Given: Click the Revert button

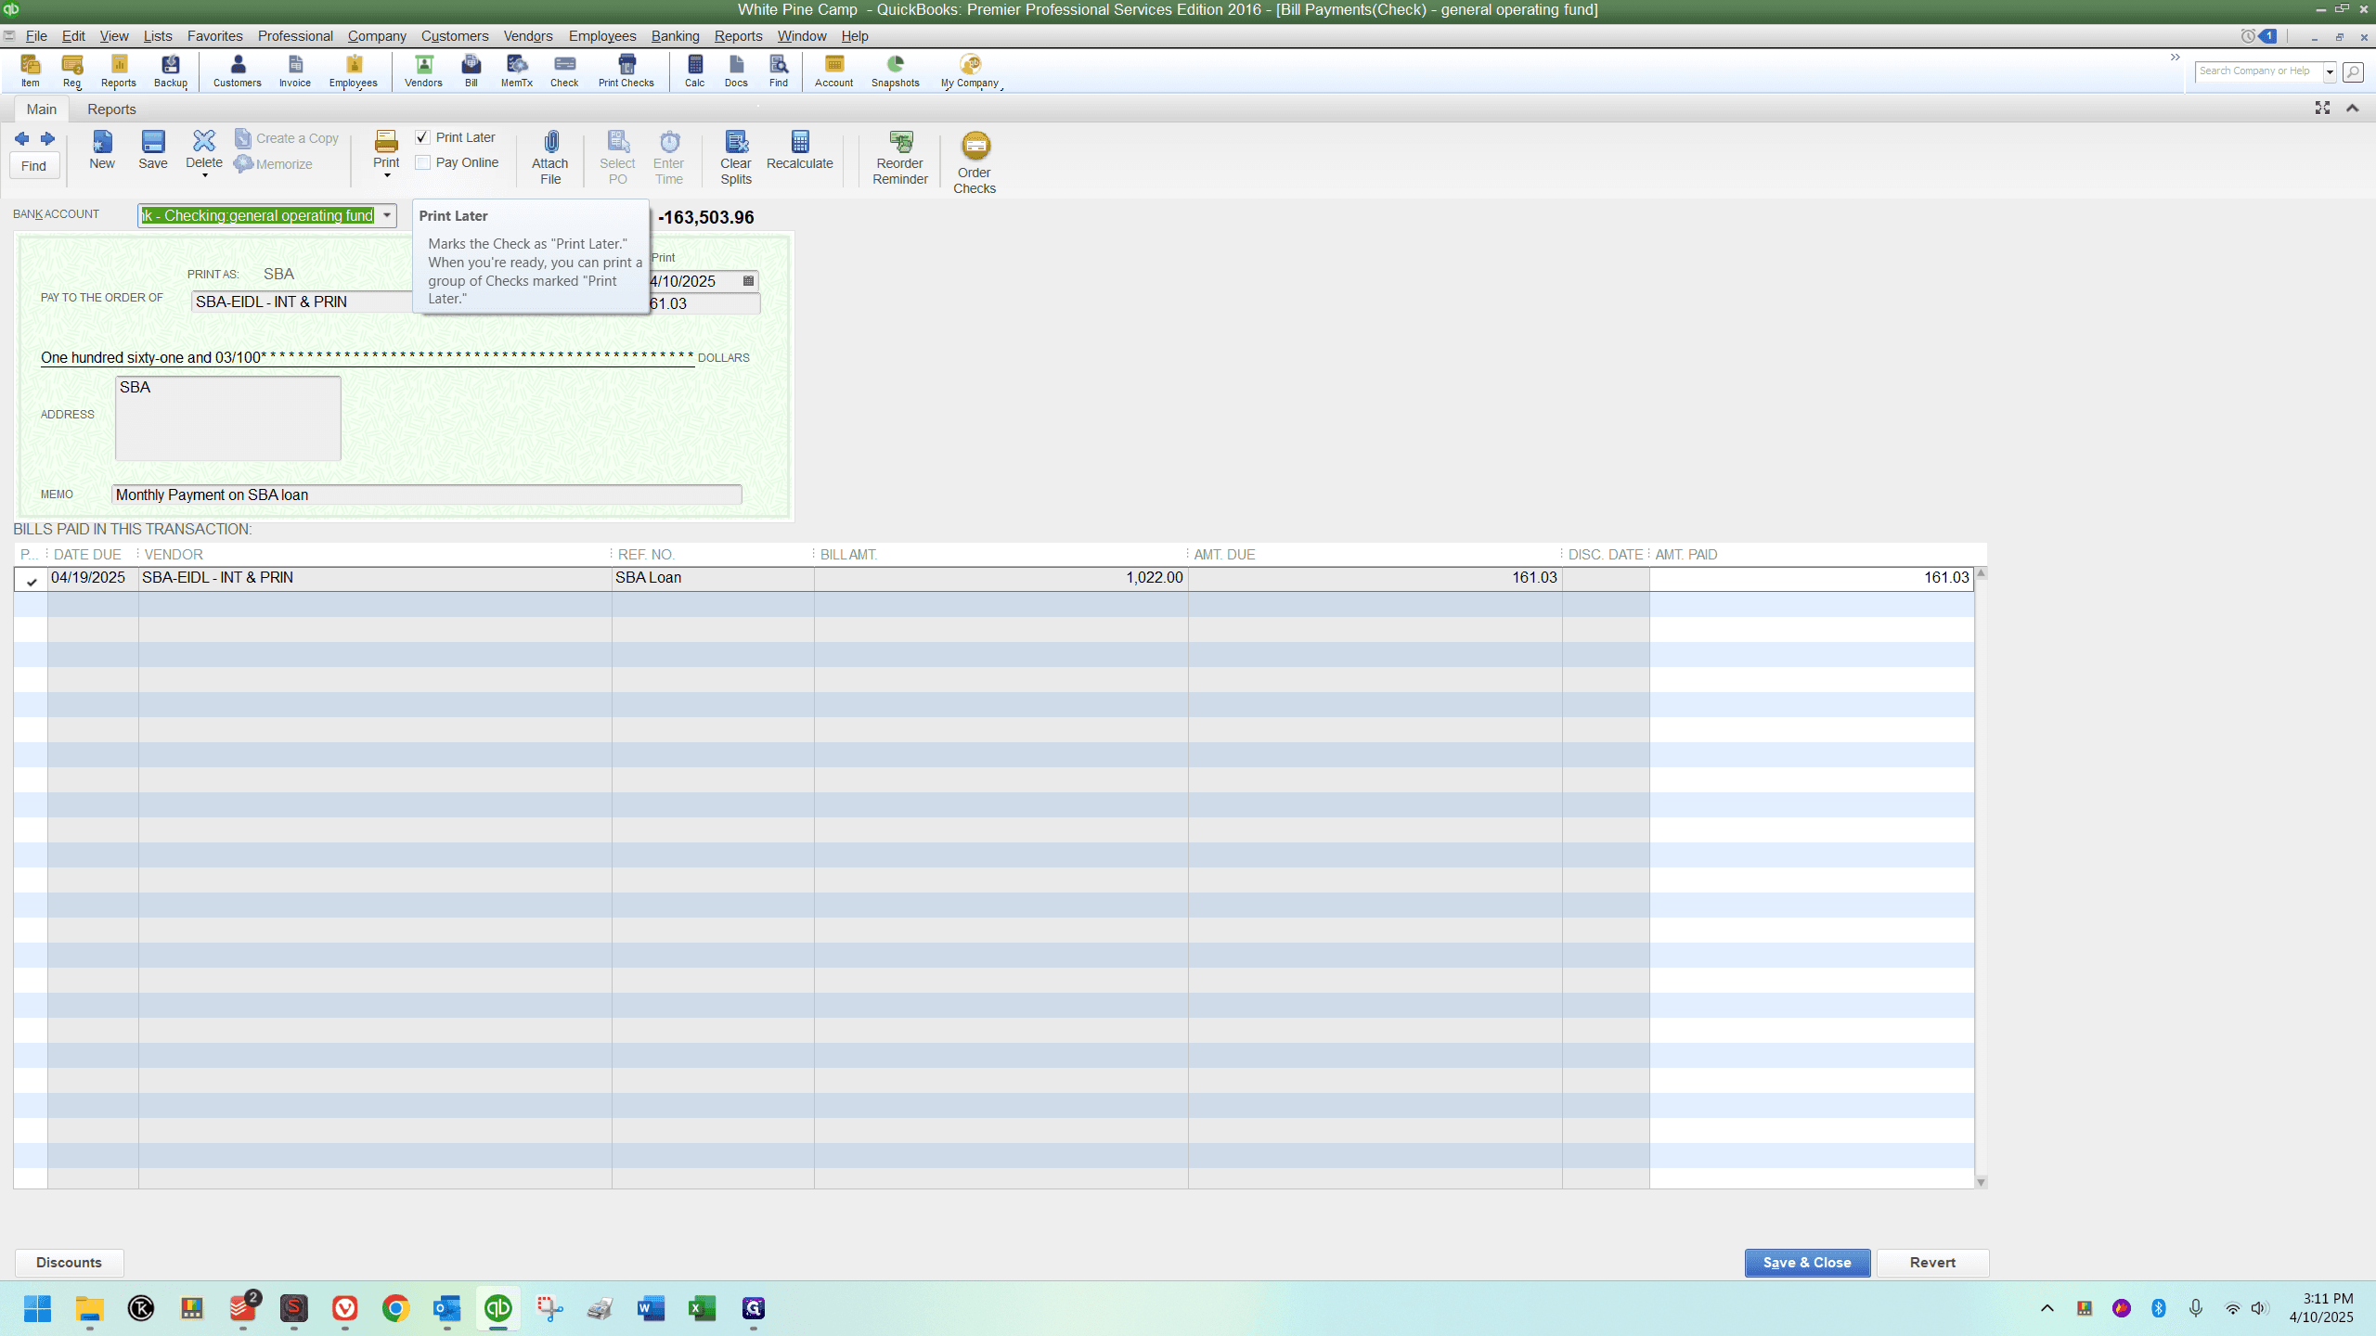Looking at the screenshot, I should (1932, 1263).
